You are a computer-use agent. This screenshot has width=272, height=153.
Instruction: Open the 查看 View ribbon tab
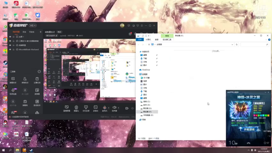click(157, 39)
